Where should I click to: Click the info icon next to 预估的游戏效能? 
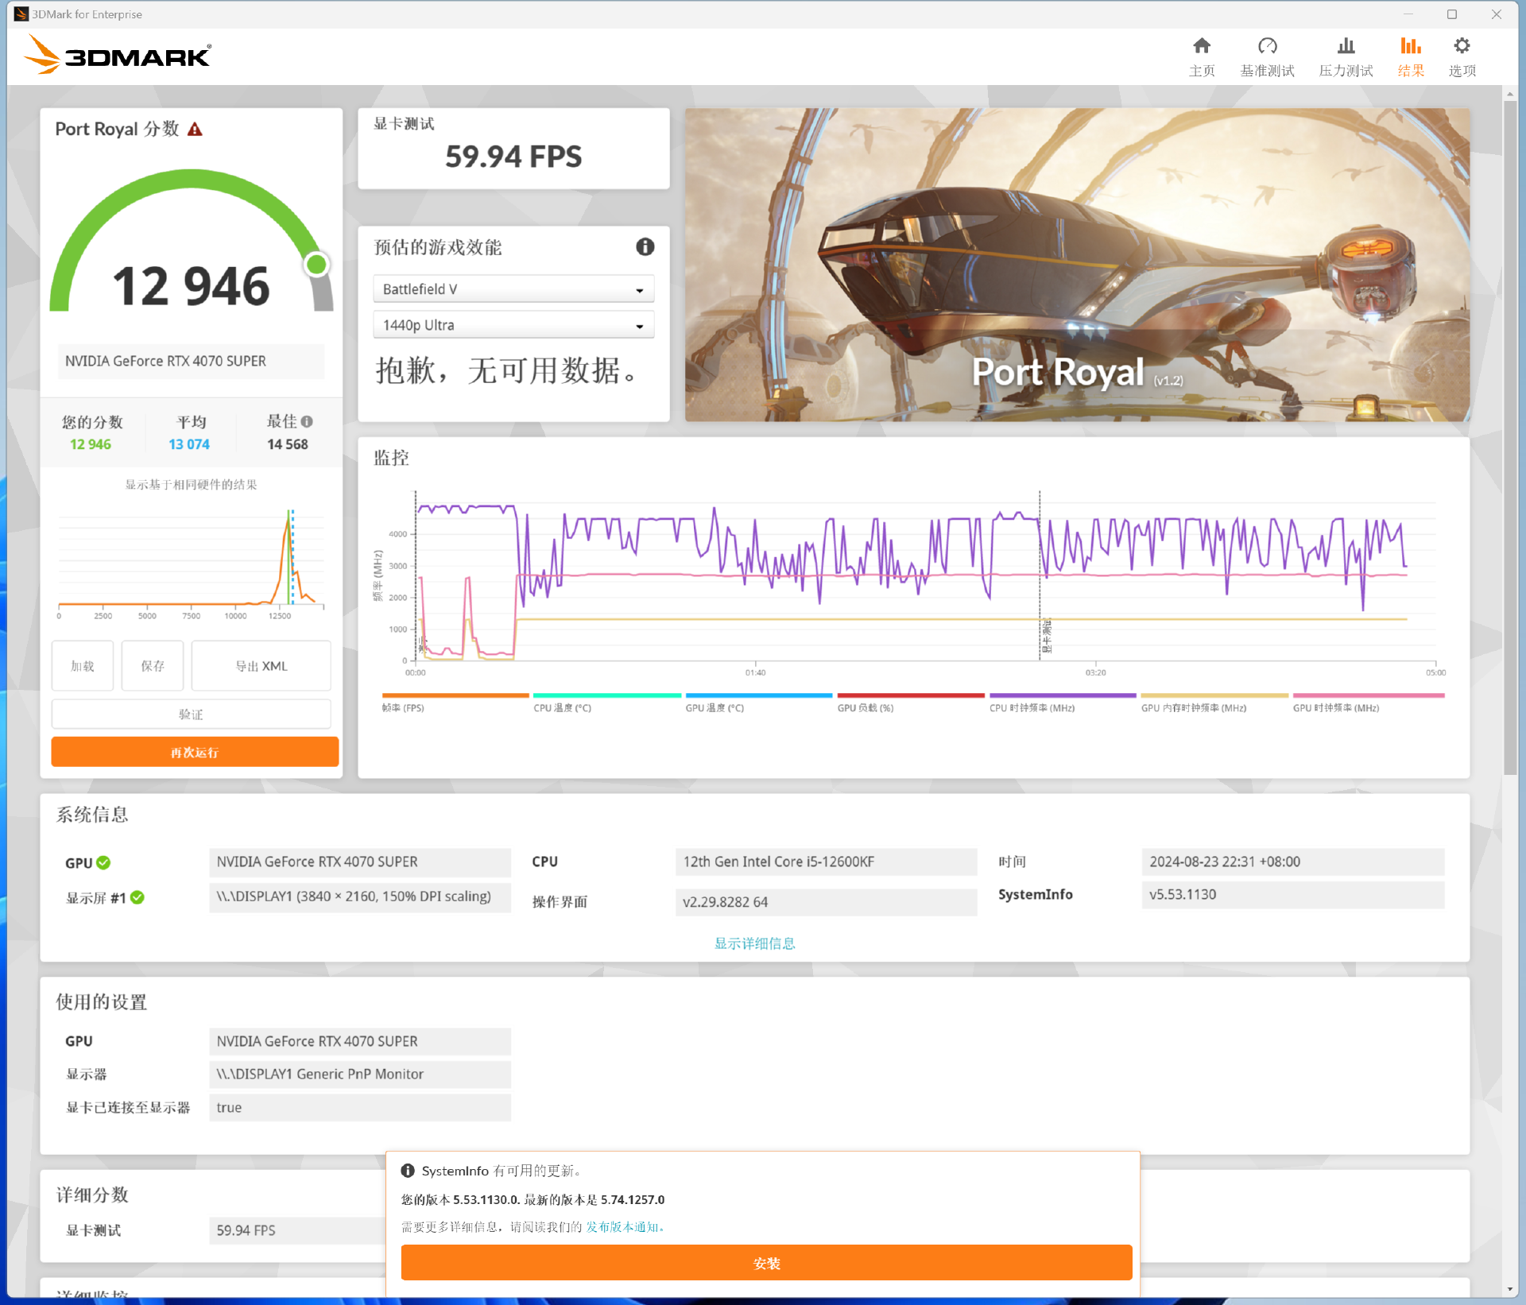click(x=645, y=247)
